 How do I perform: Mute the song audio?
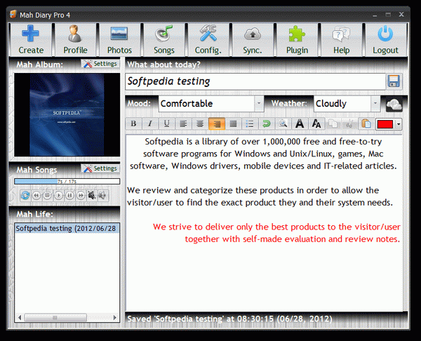pos(91,195)
